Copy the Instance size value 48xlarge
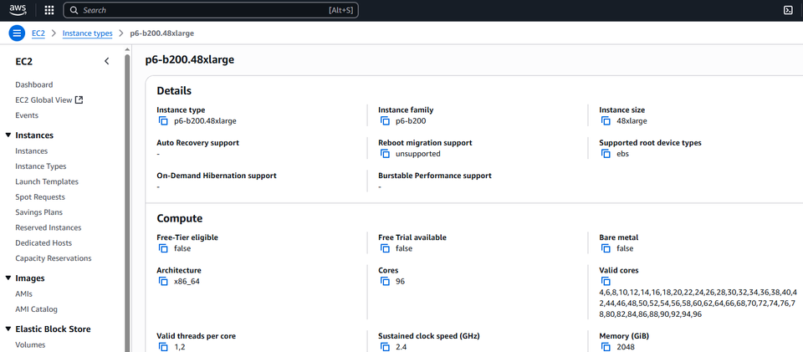Image resolution: width=803 pixels, height=352 pixels. coord(606,121)
